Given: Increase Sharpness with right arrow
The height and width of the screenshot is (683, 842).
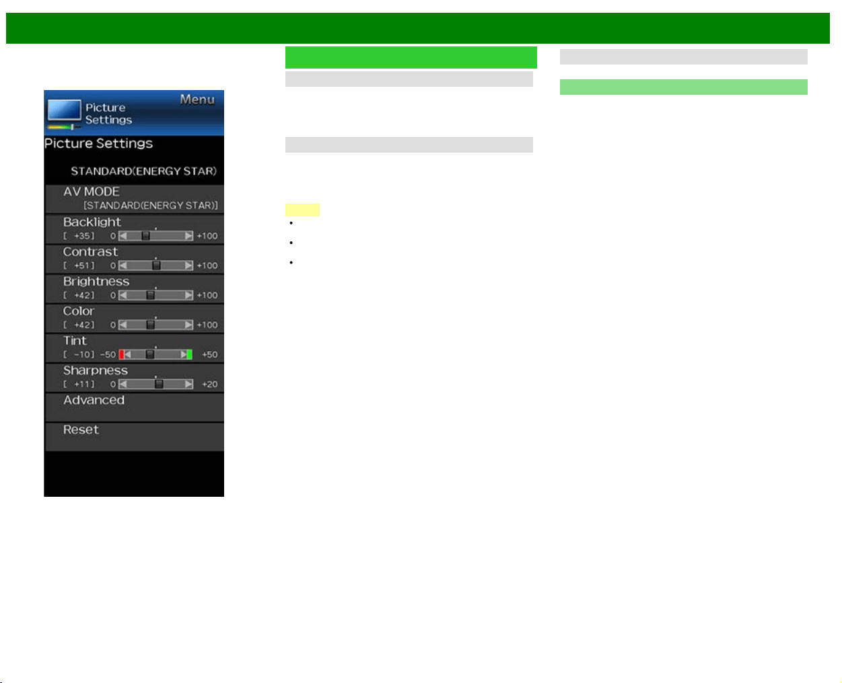Looking at the screenshot, I should pos(189,384).
